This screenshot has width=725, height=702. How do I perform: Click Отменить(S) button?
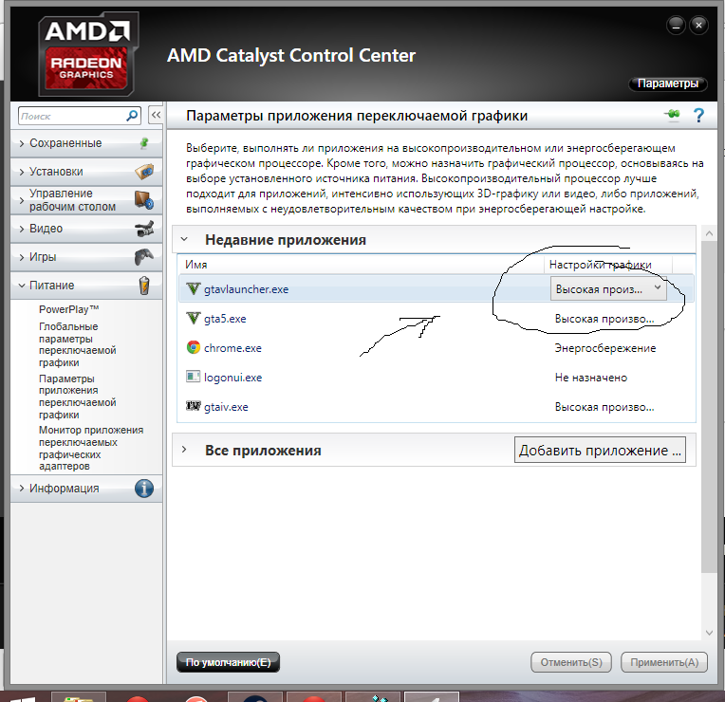tap(571, 662)
